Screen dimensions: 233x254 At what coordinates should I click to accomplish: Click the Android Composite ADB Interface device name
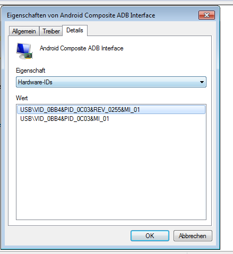click(81, 48)
